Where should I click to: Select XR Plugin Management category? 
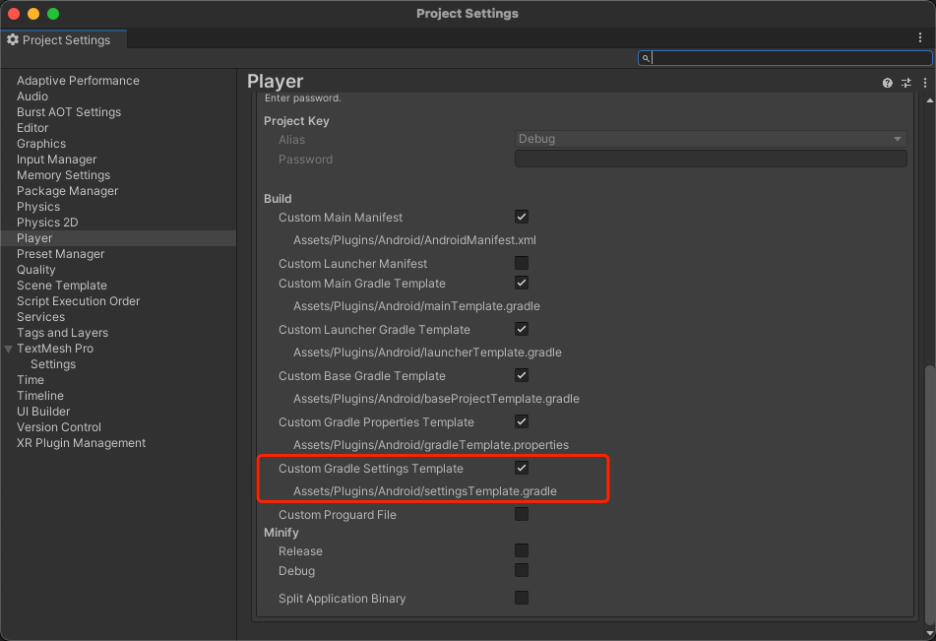pos(81,443)
